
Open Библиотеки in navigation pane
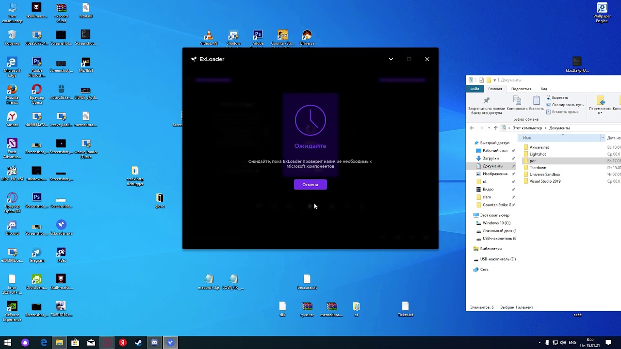(488, 249)
